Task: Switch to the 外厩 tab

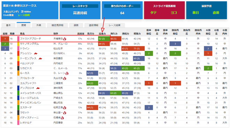Action: pos(39,25)
